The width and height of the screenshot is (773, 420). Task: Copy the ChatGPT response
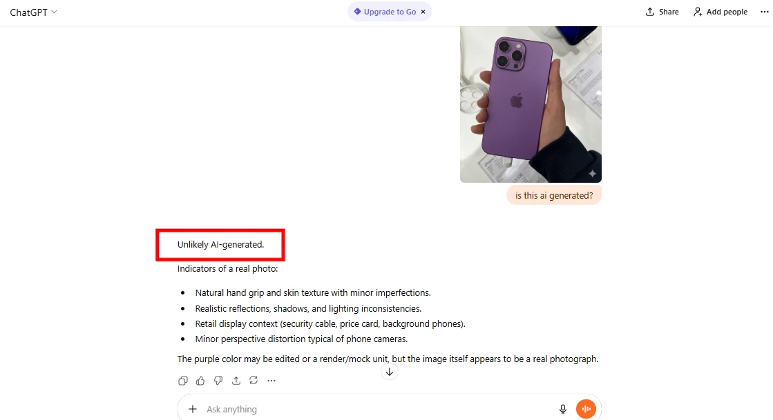(x=183, y=381)
